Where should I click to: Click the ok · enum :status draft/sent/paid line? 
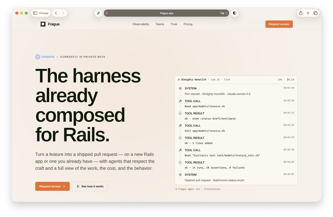210,118
